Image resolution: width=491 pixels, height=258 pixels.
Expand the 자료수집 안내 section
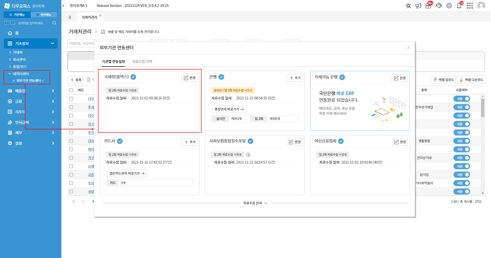(255, 203)
